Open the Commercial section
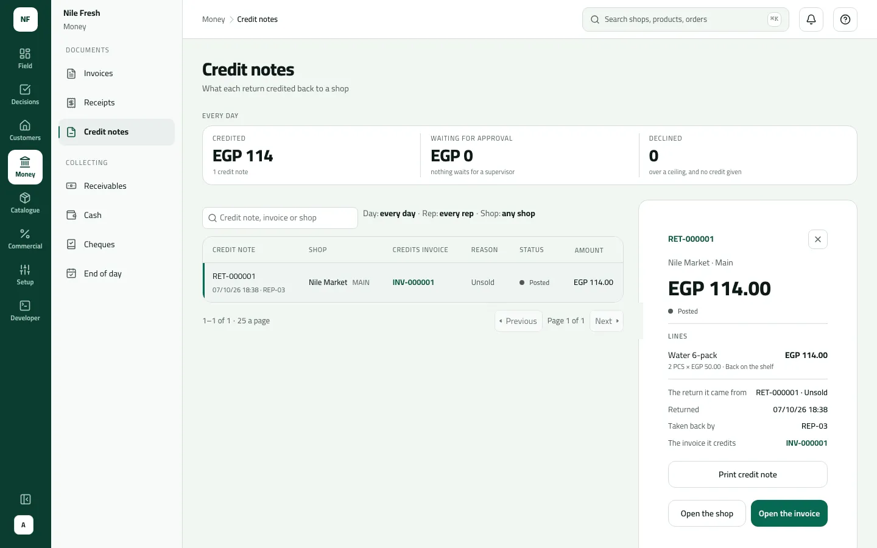The height and width of the screenshot is (548, 877). [25, 239]
